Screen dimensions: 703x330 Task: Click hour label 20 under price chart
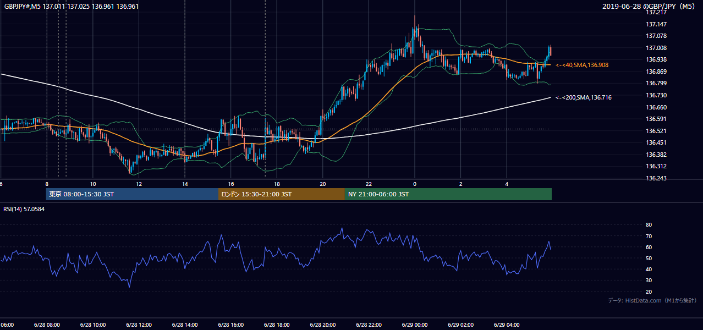tap(323, 184)
